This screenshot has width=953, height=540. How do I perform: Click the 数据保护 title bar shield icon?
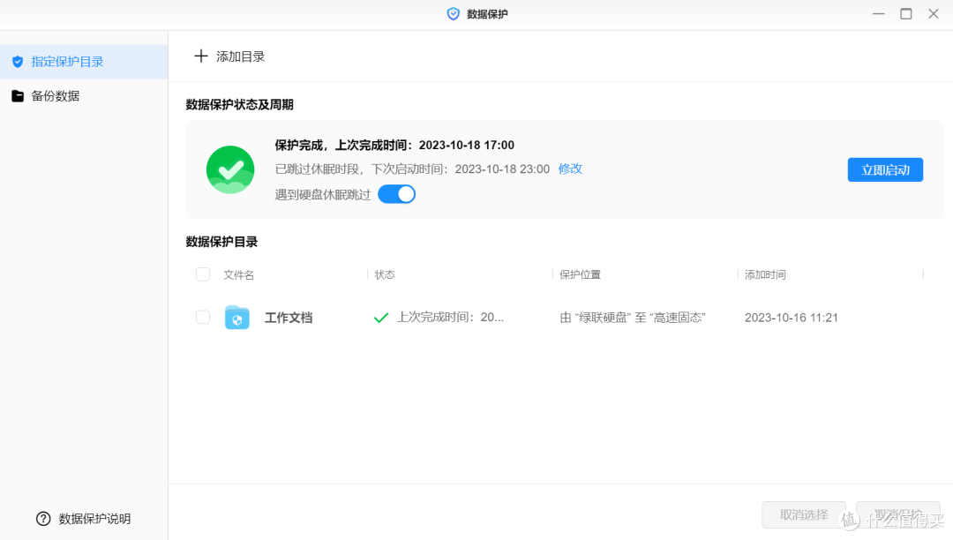453,14
